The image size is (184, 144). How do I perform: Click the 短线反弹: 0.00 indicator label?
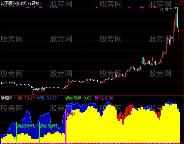(x=79, y=98)
